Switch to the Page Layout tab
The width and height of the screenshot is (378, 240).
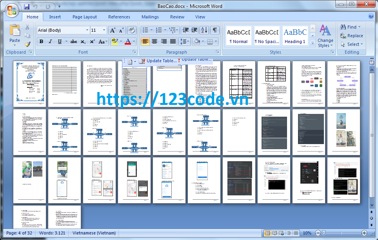(84, 17)
